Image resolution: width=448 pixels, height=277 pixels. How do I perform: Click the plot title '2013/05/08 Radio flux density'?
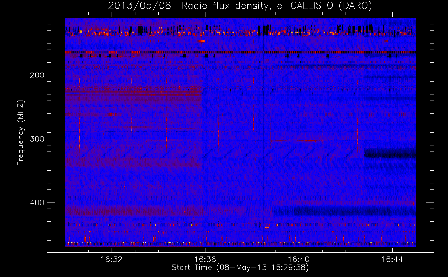(188, 6)
